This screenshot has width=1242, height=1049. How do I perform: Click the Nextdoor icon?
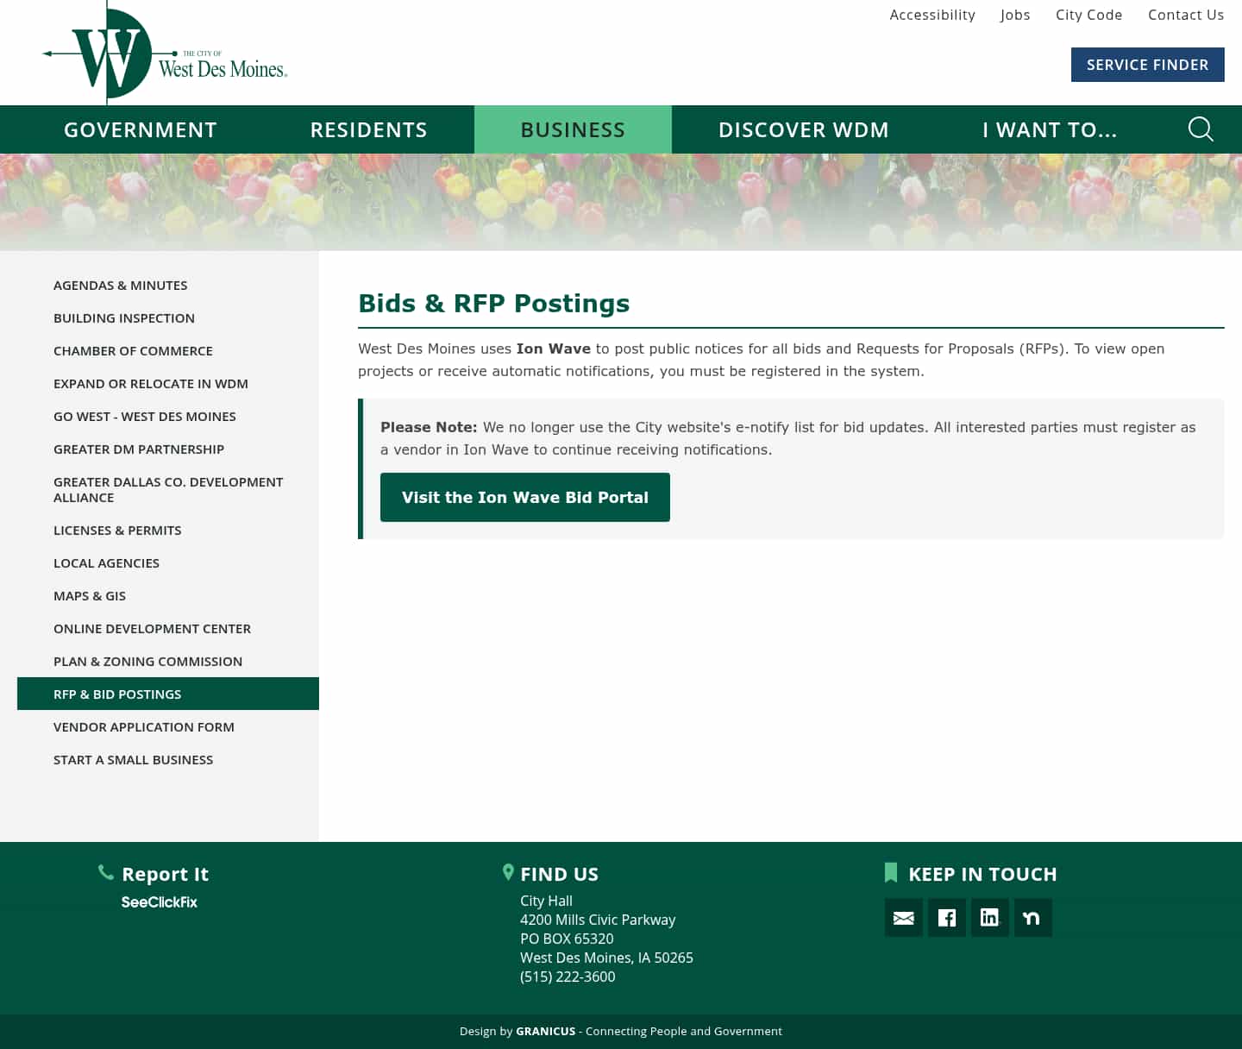click(x=1032, y=918)
